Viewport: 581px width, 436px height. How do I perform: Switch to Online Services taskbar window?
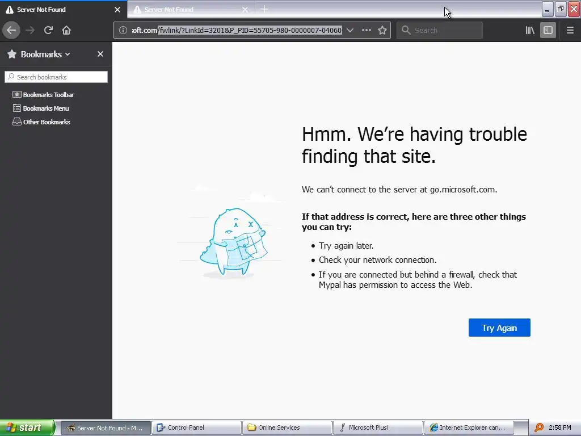coord(287,427)
